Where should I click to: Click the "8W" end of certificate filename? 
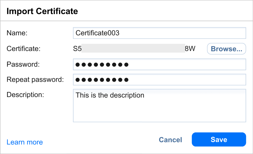point(190,49)
